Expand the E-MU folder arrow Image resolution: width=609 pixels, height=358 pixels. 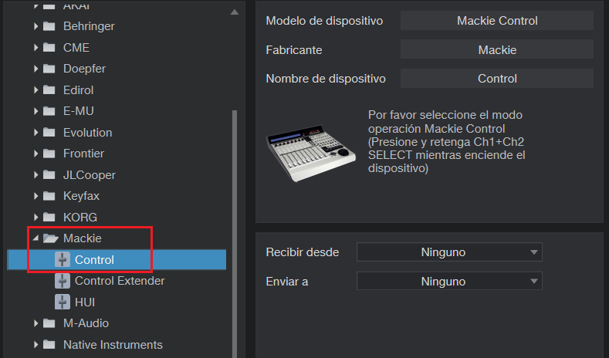pyautogui.click(x=36, y=111)
